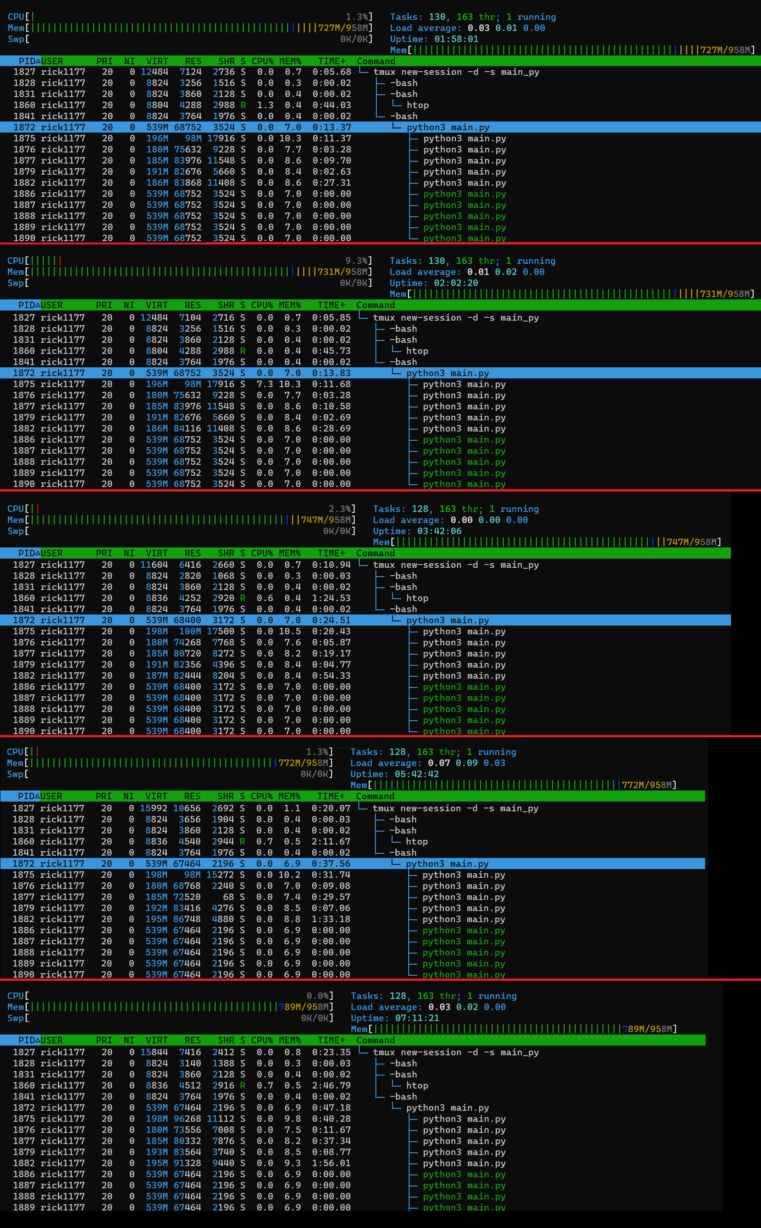Sort by VIRT header in uptime 02:02:20 panel
Image resolution: width=761 pixels, height=1228 pixels.
pyautogui.click(x=157, y=305)
